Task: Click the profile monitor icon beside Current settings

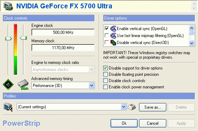Action: tap(8, 107)
